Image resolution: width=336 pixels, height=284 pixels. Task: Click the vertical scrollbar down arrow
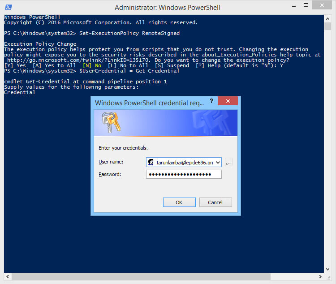(x=327, y=269)
